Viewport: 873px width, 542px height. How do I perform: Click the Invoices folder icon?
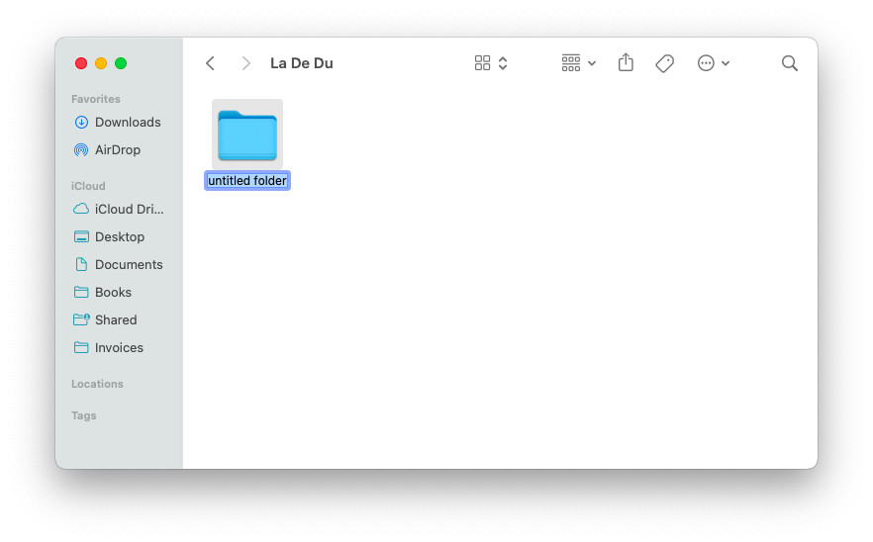pyautogui.click(x=81, y=348)
